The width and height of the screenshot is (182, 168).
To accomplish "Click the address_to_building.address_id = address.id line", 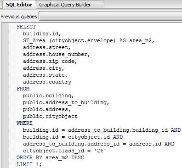I will click(98, 144).
